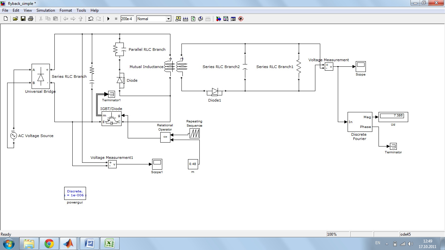
Task: Save the model with the floppy icon
Action: coord(23,19)
